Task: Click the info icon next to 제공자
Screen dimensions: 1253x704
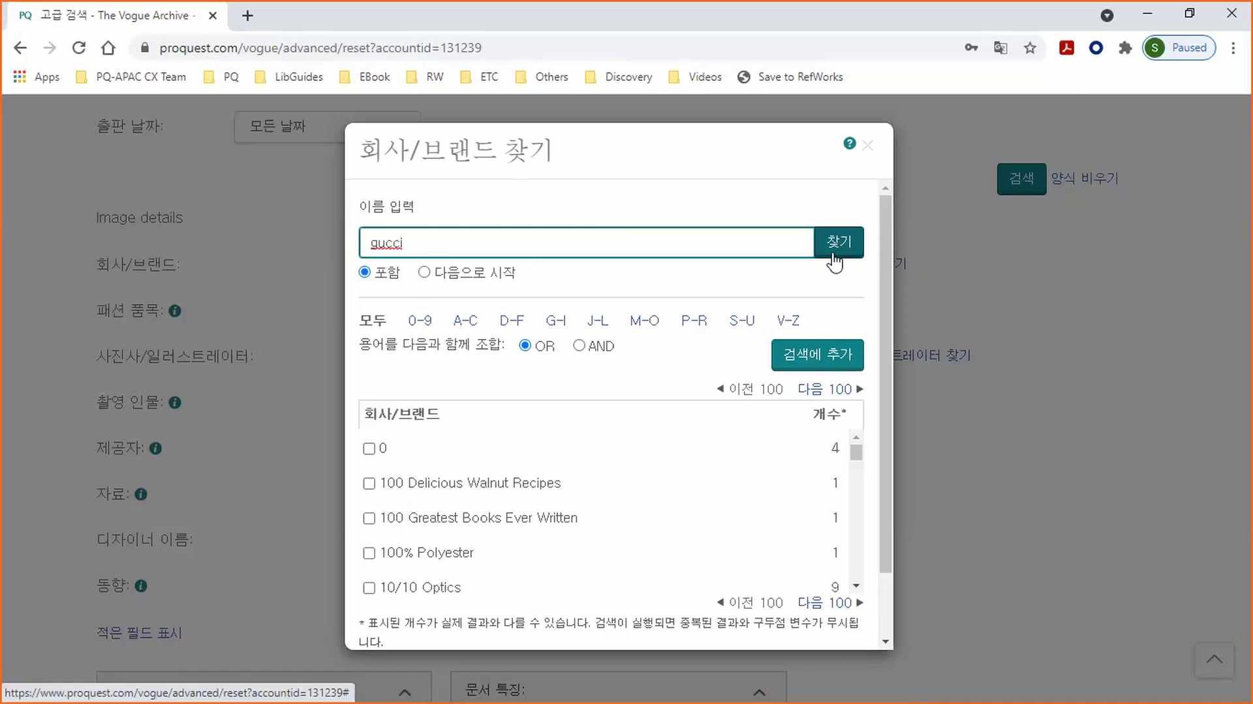Action: 155,448
